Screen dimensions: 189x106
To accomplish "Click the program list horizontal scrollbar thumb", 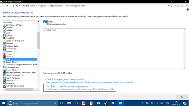I will pos(19,89).
